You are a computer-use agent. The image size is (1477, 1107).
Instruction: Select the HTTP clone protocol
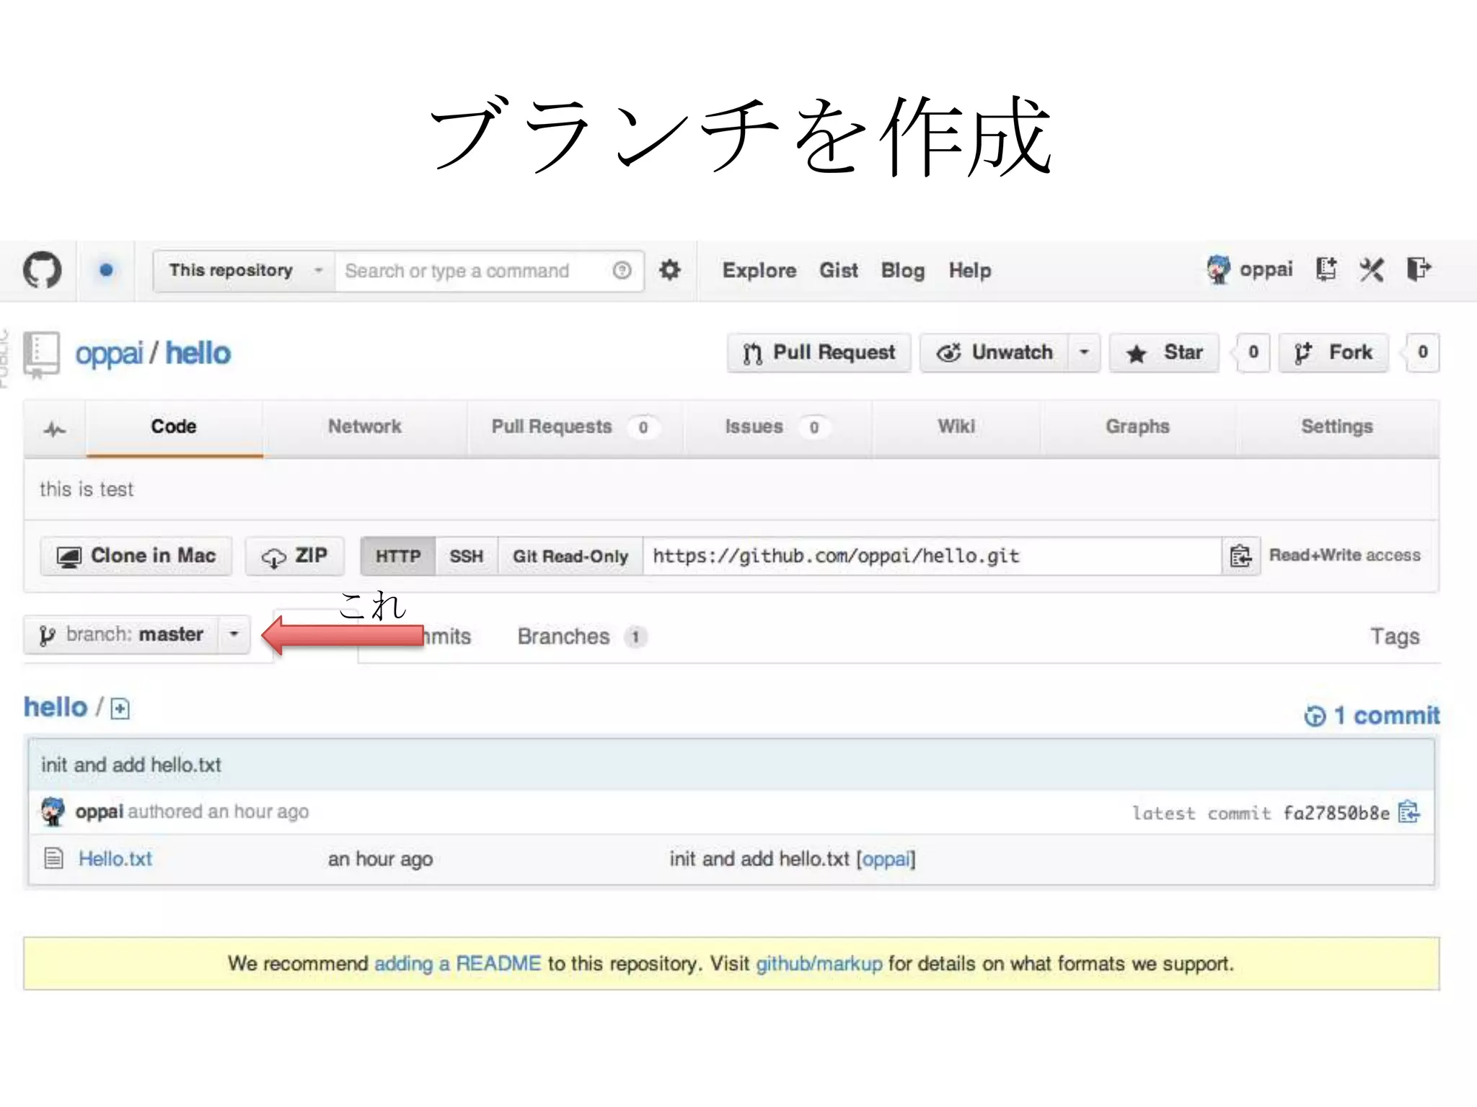[398, 556]
